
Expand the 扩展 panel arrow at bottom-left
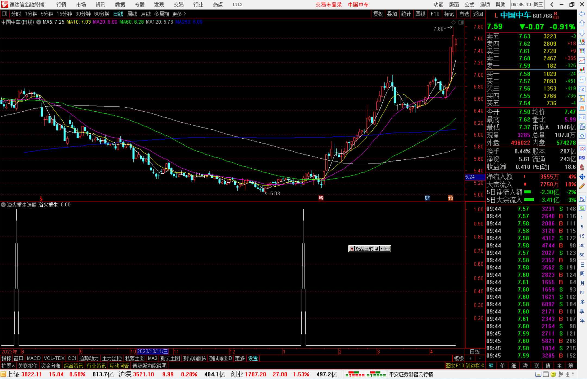tap(8, 366)
